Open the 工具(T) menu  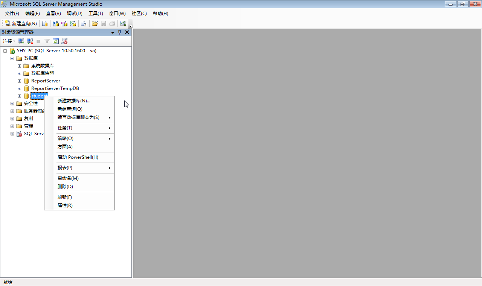[96, 13]
